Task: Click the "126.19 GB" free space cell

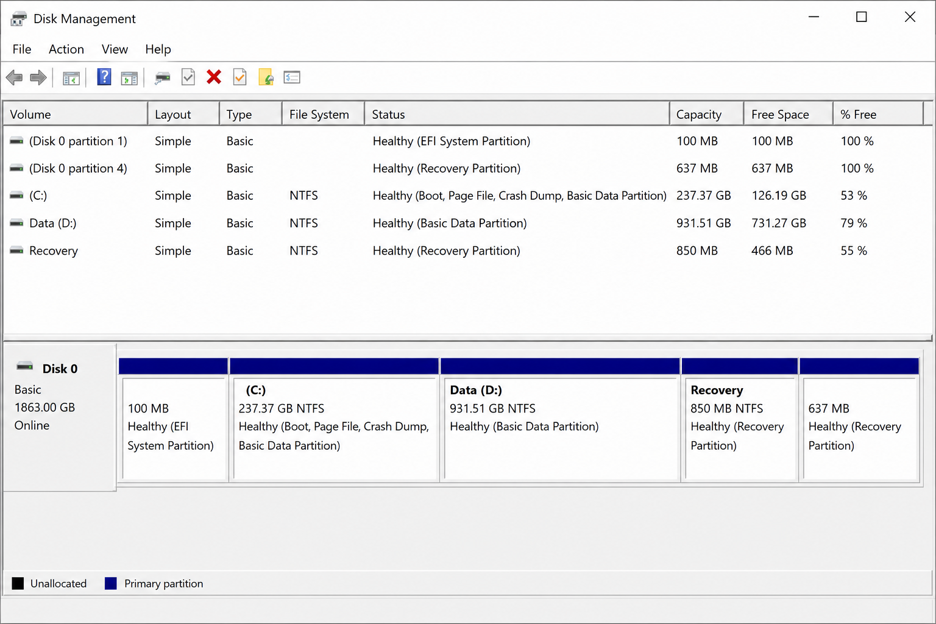Action: pyautogui.click(x=779, y=196)
